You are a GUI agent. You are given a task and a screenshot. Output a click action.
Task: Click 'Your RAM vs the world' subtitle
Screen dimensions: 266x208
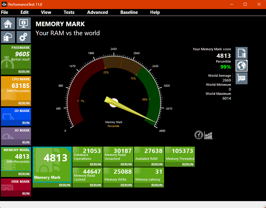68,33
